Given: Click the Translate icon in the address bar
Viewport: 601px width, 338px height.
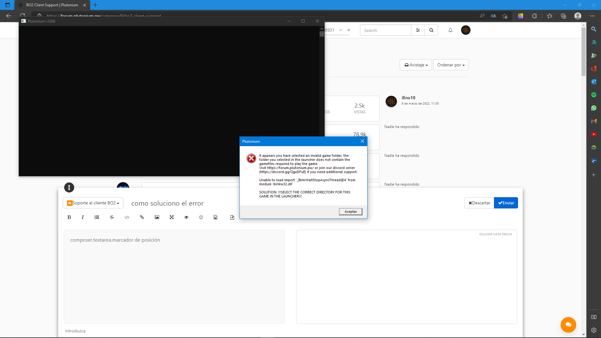Looking at the screenshot, I should click(x=493, y=16).
